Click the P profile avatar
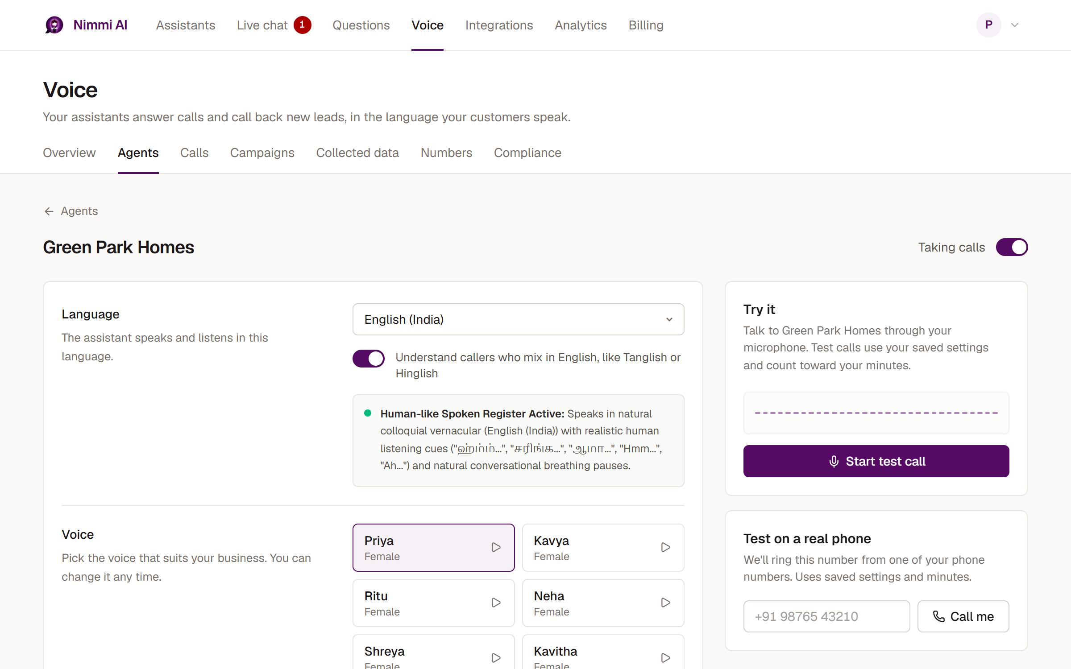Viewport: 1071px width, 669px height. click(988, 25)
